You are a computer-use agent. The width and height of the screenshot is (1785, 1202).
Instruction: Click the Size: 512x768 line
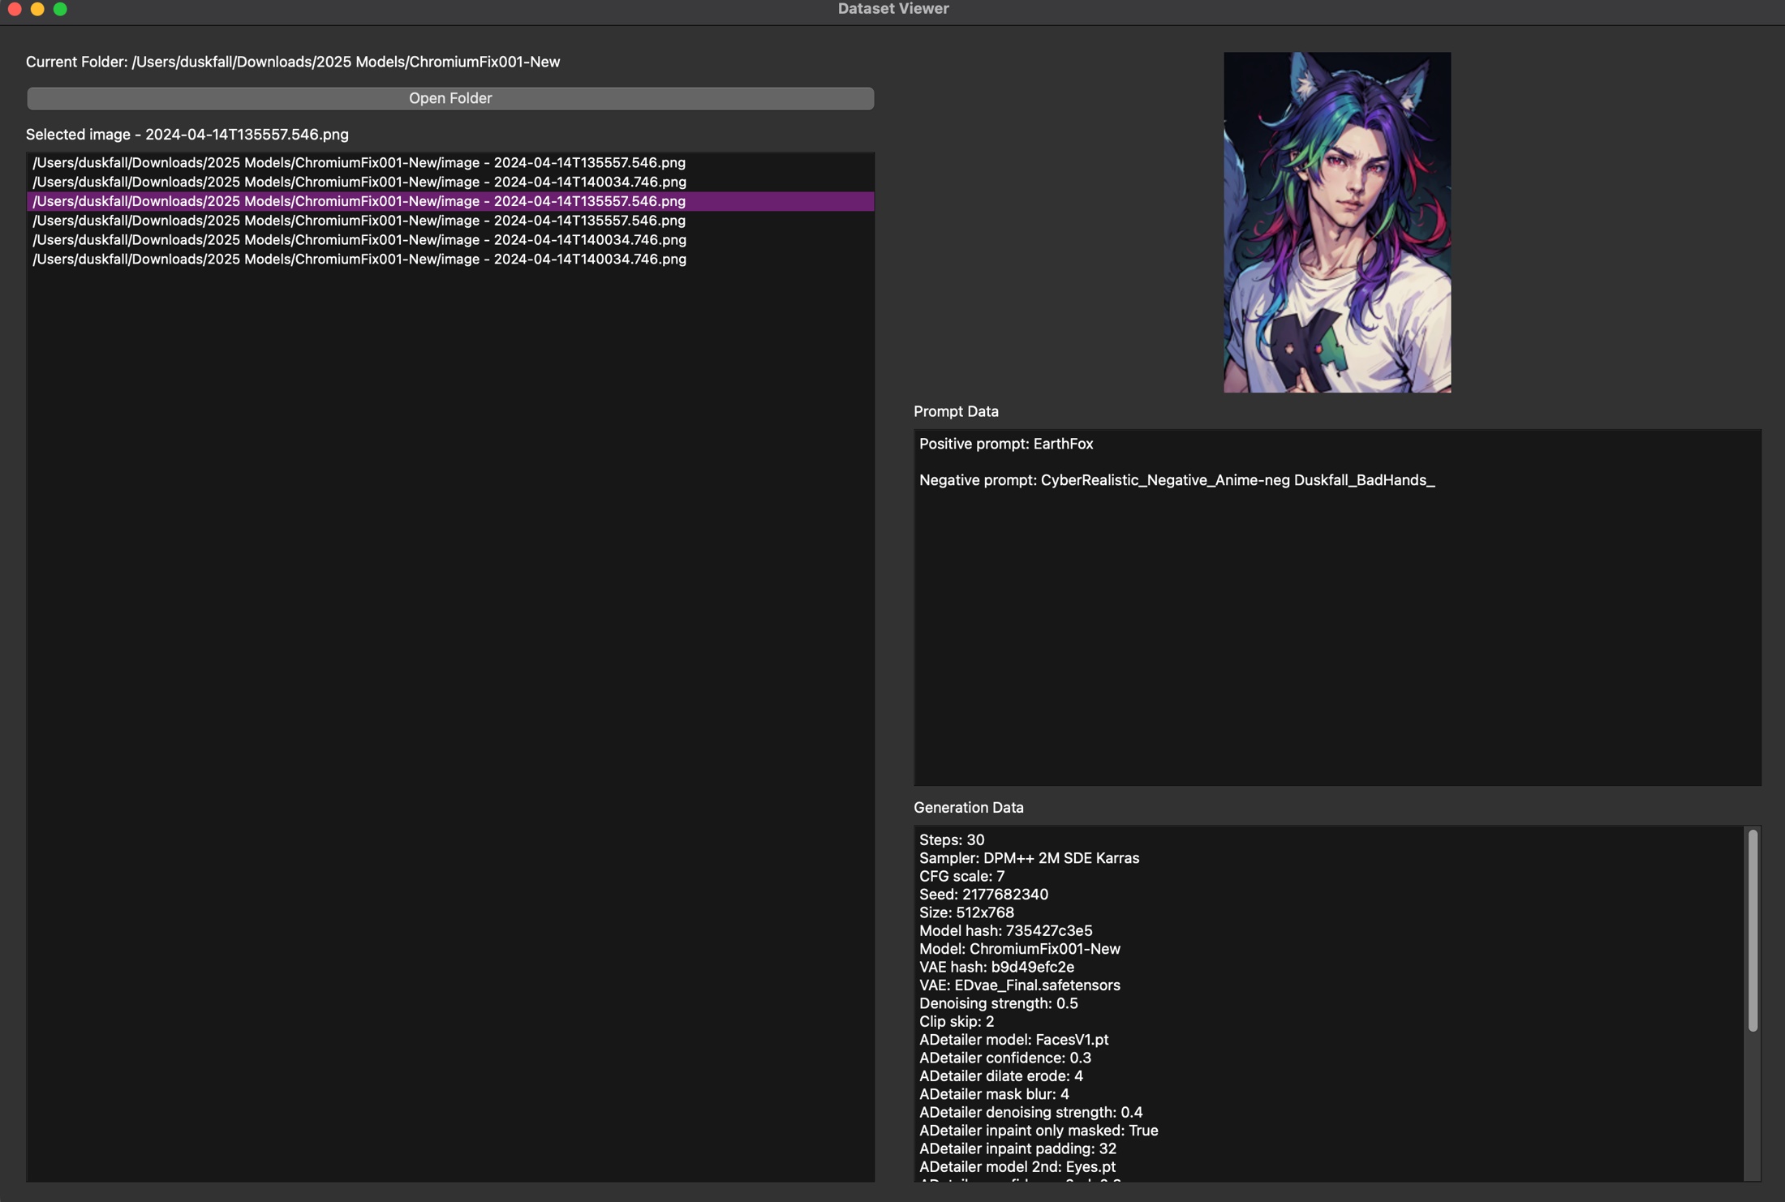[966, 912]
